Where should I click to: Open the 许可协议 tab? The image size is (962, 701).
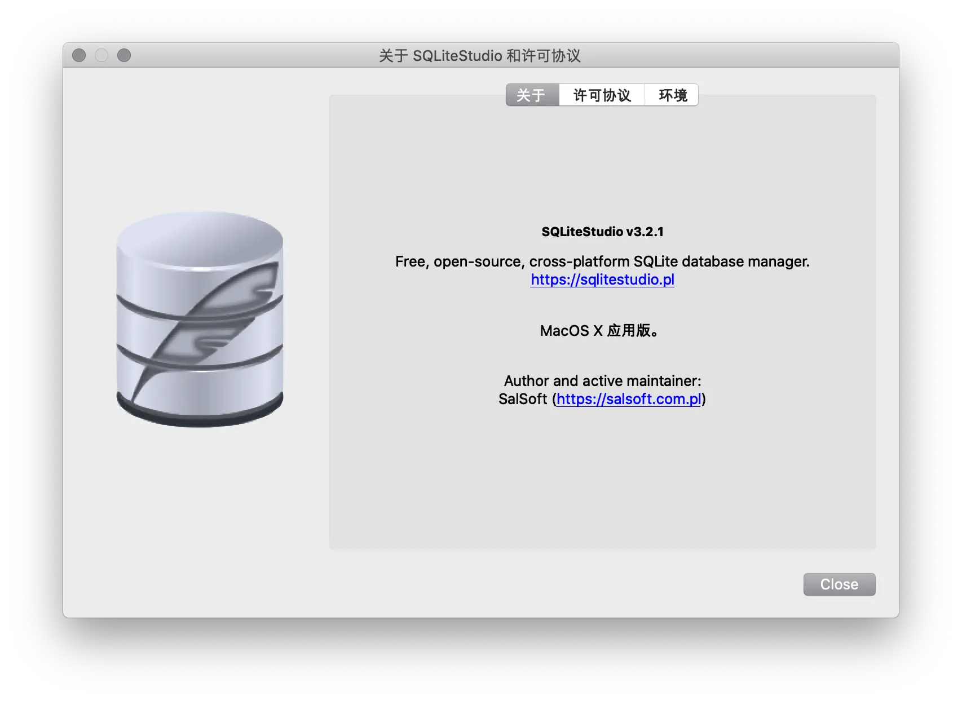click(602, 95)
